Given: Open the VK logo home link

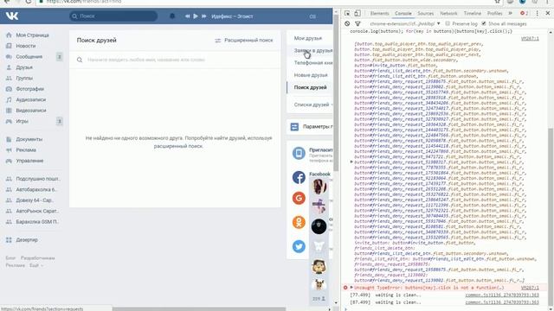Looking at the screenshot, I should (x=11, y=16).
